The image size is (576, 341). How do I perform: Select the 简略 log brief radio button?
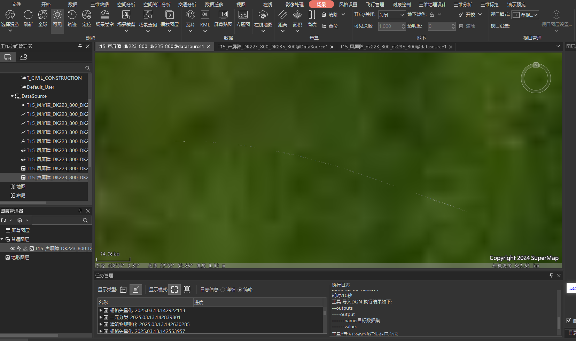click(240, 290)
